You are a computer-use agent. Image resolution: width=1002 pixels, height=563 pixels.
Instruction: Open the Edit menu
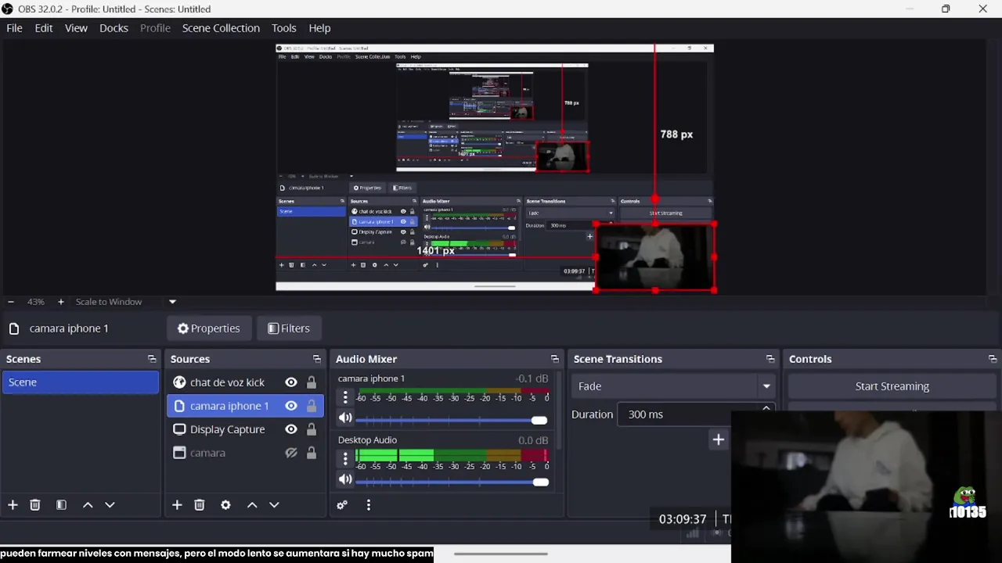(x=44, y=28)
